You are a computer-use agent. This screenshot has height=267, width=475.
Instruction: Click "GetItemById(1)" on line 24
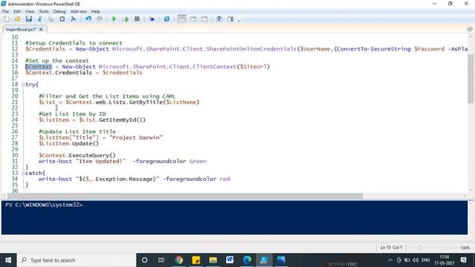click(122, 120)
